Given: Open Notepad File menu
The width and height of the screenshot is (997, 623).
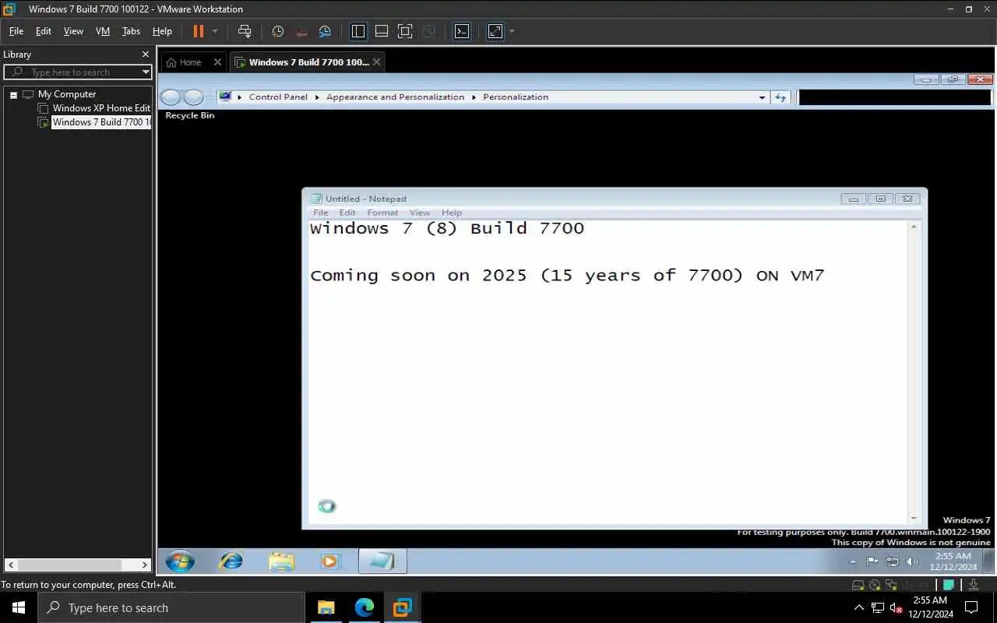Looking at the screenshot, I should point(321,213).
